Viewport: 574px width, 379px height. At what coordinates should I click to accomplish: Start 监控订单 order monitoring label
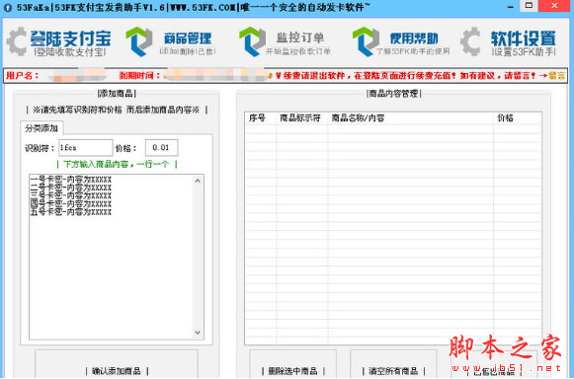click(x=300, y=38)
